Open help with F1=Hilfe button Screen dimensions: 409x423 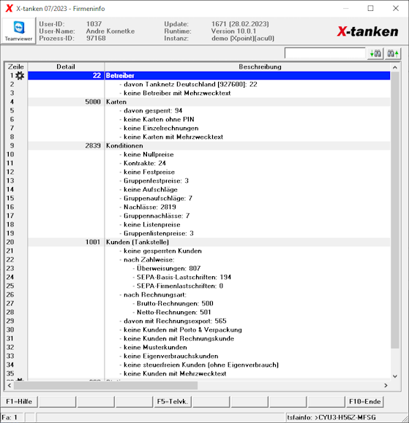(x=19, y=401)
